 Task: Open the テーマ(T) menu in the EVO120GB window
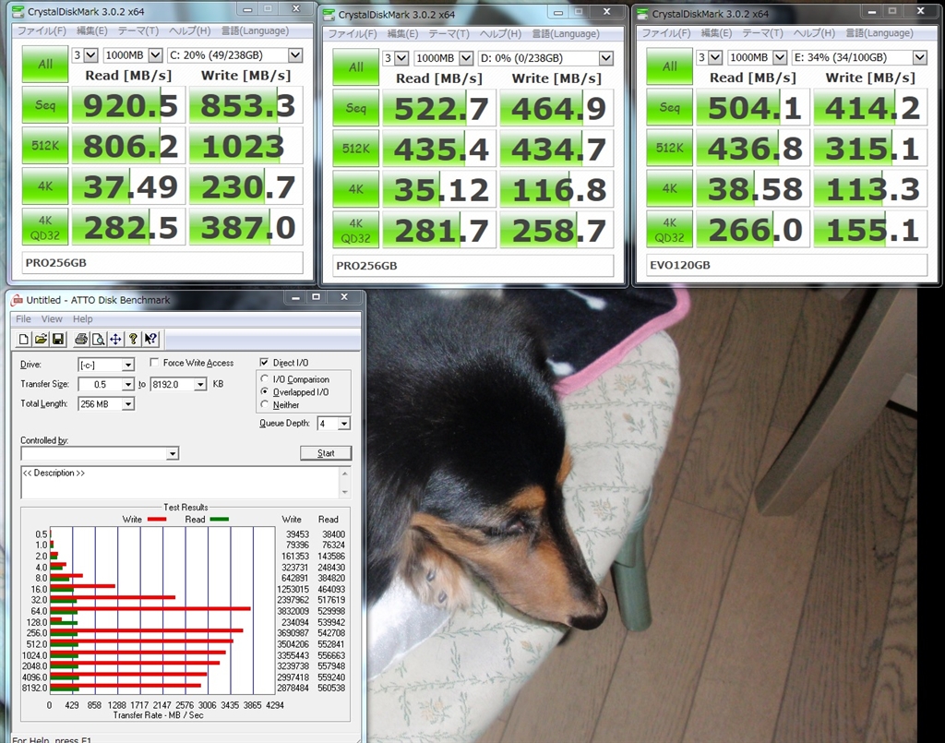coord(762,33)
